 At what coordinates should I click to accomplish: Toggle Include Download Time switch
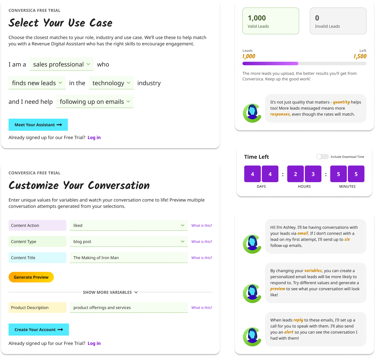pos(322,157)
